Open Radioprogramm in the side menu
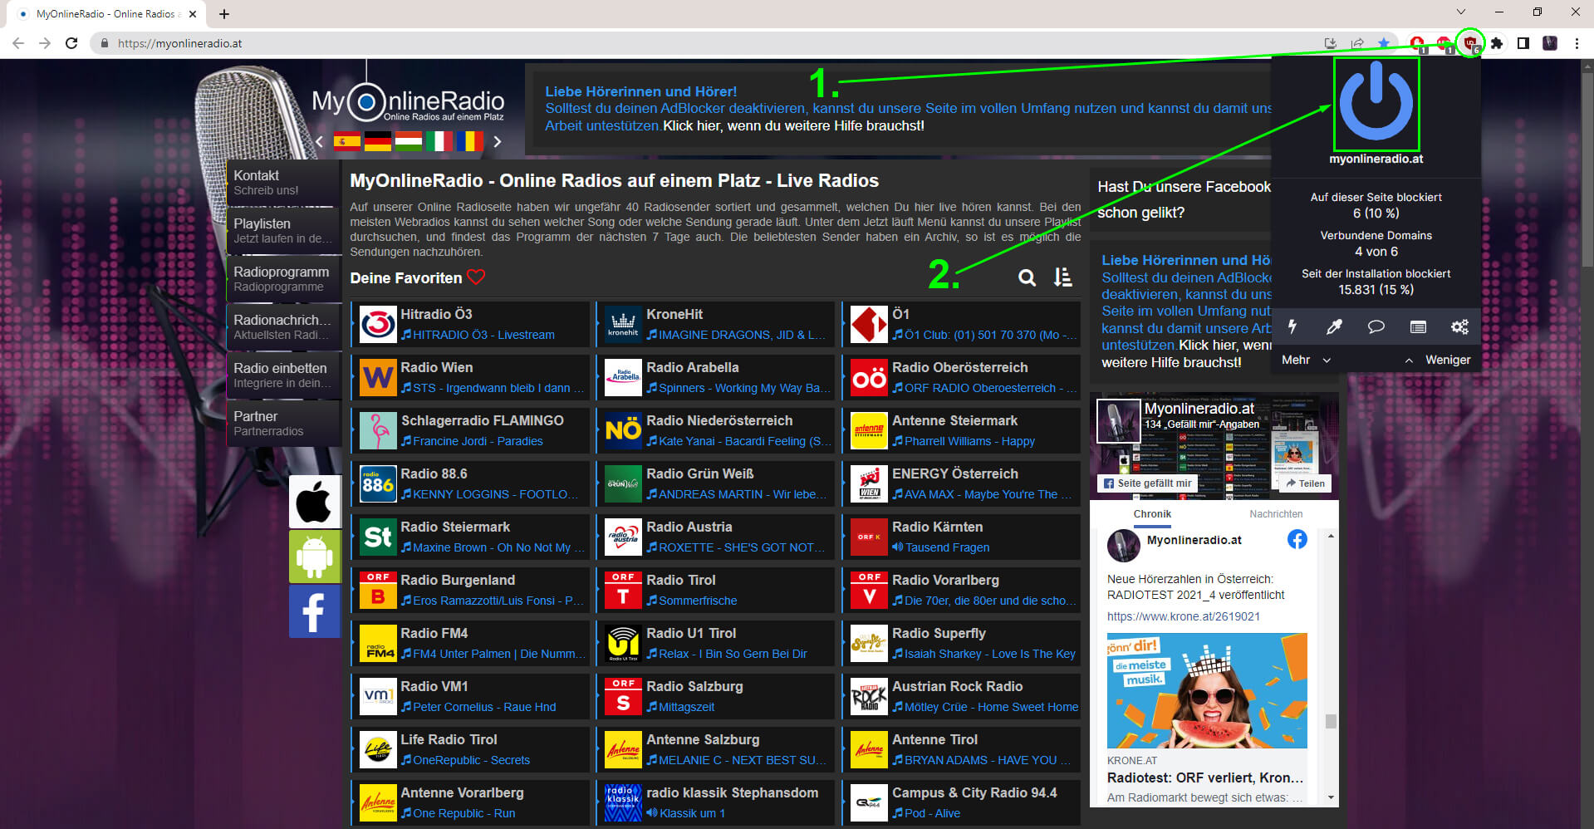Screen dimensions: 1594x829 (283, 279)
